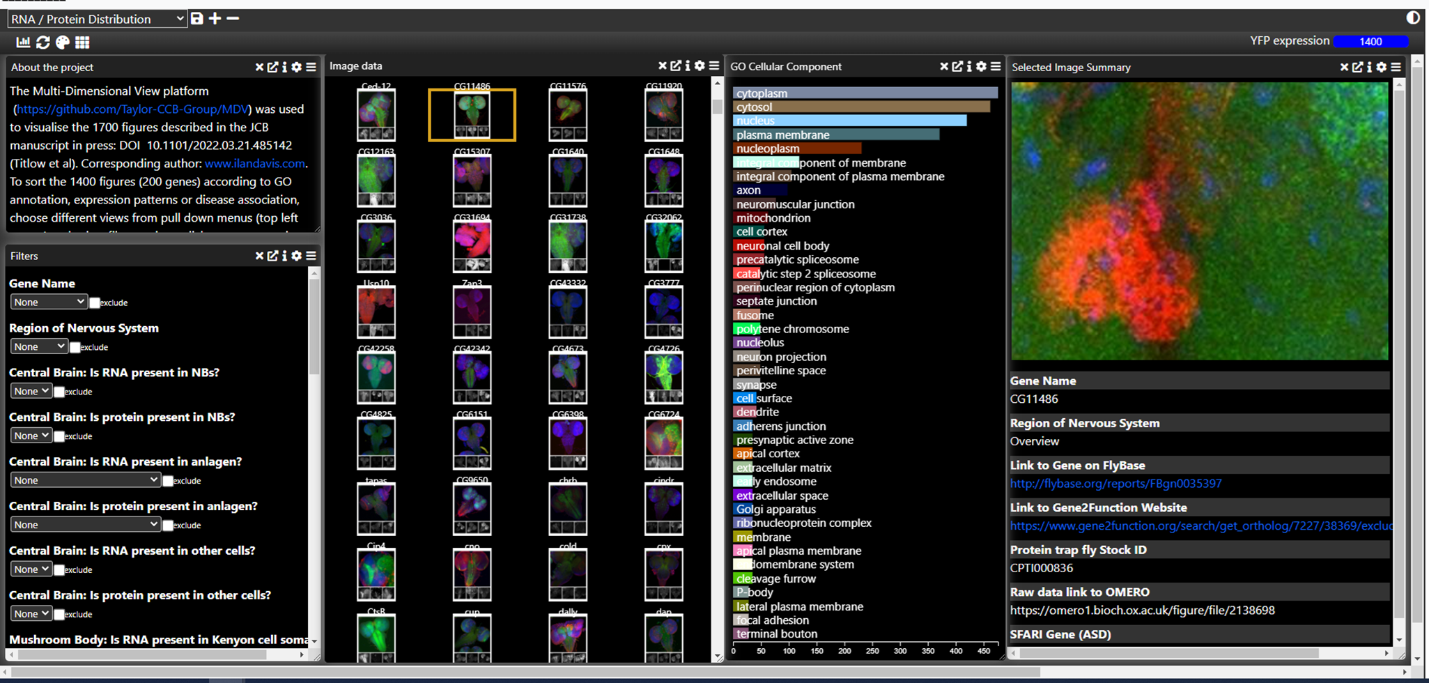Save the current view with the floppy disk icon
Screen dimensions: 1429x683
tap(197, 19)
